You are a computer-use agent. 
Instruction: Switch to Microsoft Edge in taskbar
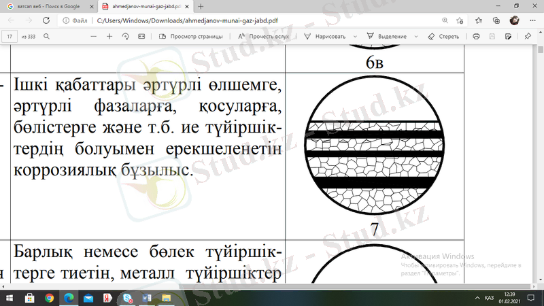point(69,298)
